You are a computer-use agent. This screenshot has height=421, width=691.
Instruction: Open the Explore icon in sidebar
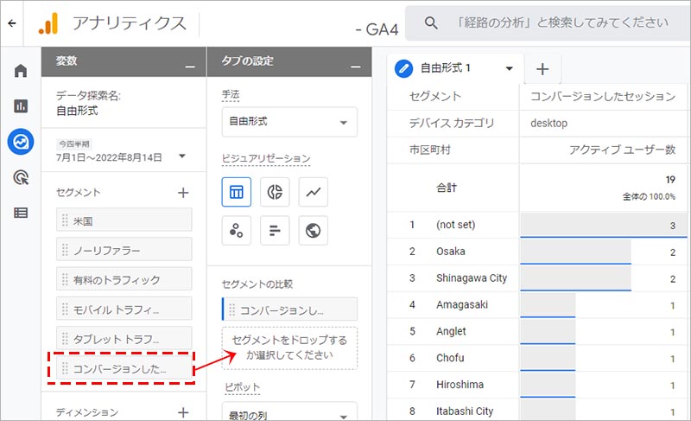pyautogui.click(x=20, y=141)
